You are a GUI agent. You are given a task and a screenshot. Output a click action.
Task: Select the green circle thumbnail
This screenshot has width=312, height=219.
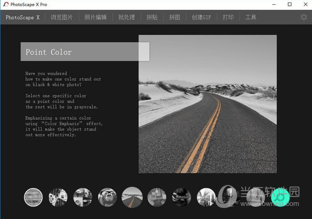point(280,197)
